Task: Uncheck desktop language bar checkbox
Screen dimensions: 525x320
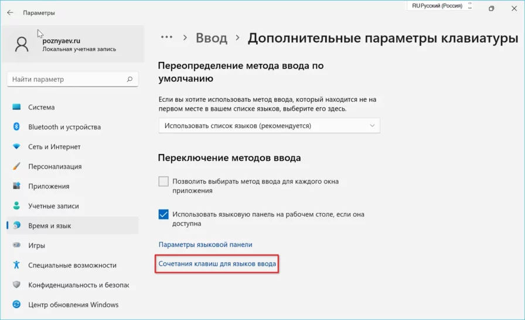Action: coord(163,214)
